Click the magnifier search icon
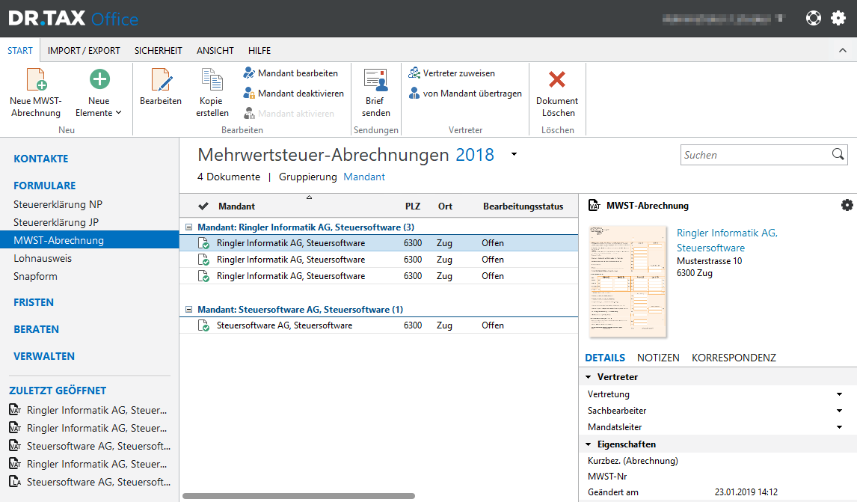 [x=838, y=155]
